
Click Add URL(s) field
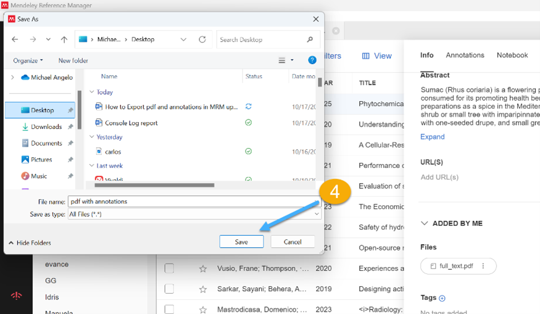pyautogui.click(x=439, y=177)
